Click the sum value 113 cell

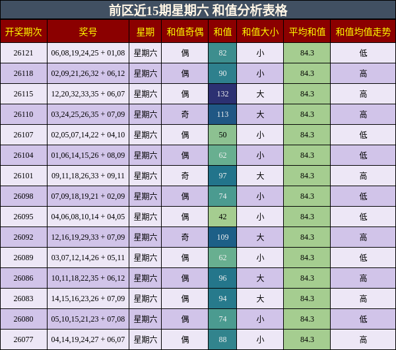click(222, 114)
